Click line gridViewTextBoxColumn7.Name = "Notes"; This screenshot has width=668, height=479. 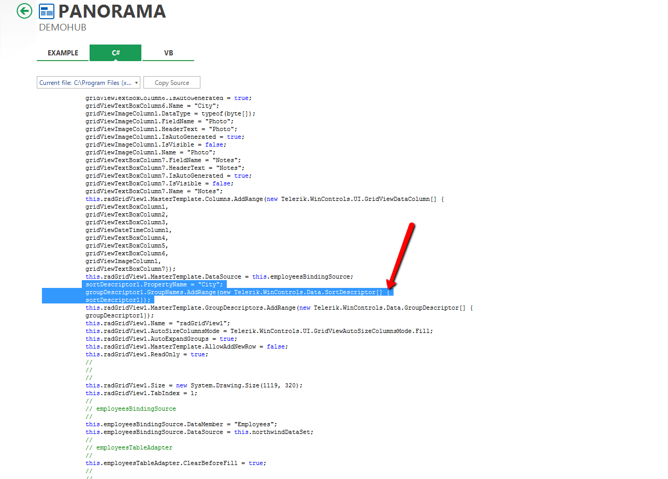point(154,191)
